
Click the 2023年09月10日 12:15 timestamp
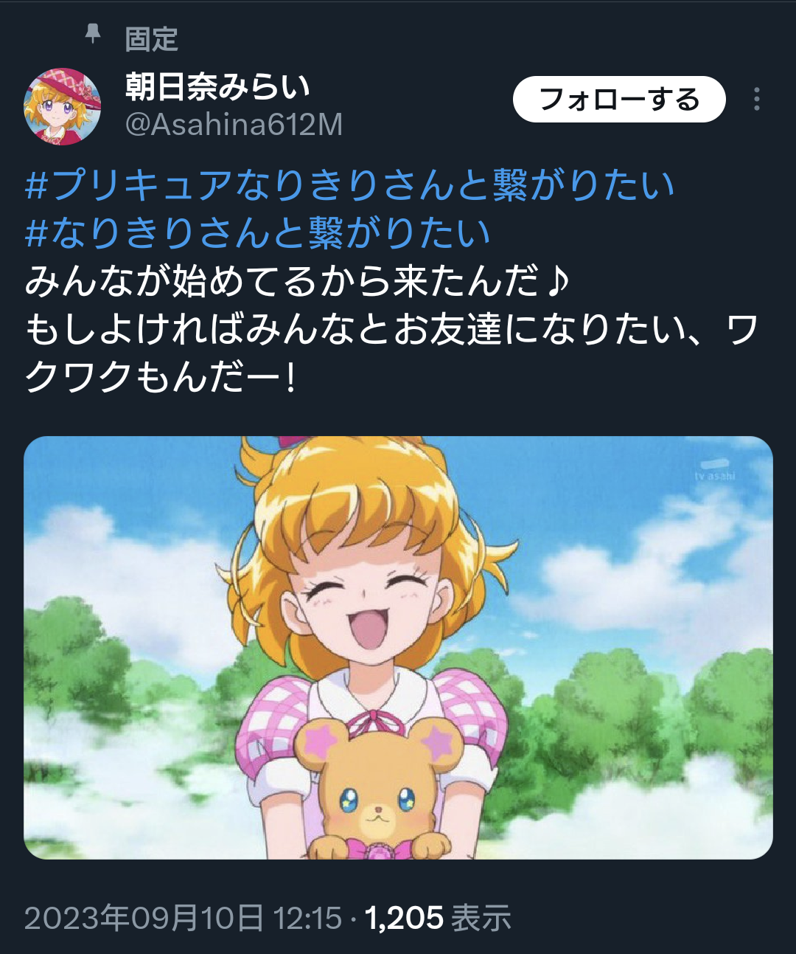183,919
